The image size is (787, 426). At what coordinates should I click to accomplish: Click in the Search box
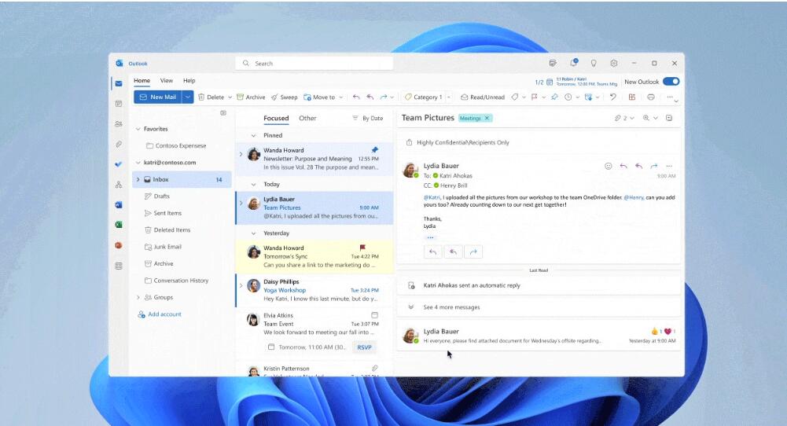coord(314,63)
